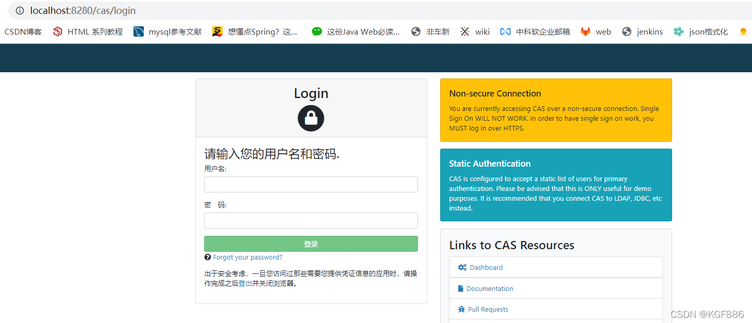Click the Links to CAS Resources heading
752x323 pixels.
pos(511,245)
